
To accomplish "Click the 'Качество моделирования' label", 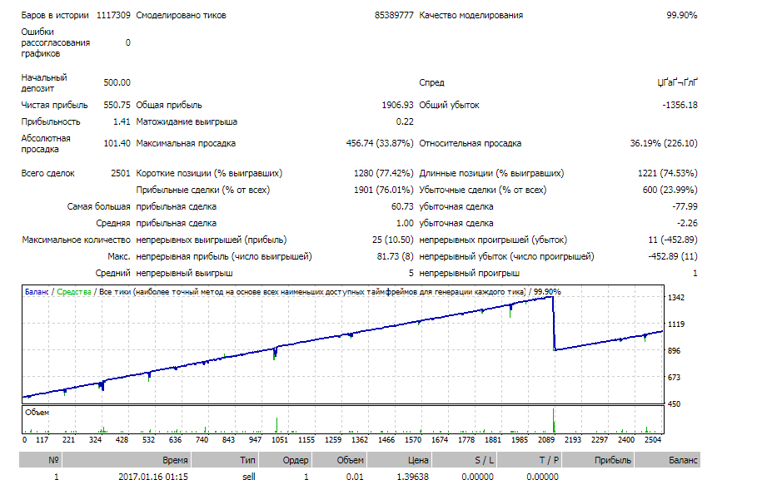I will 471,16.
